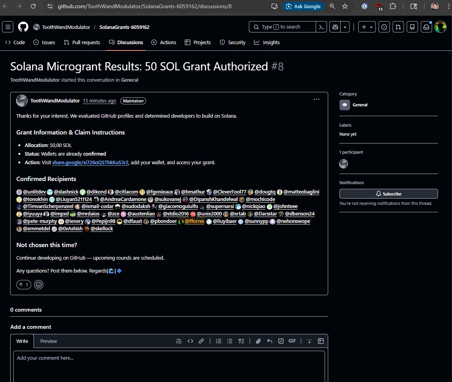Screen dimensions: 452x382
Task: Open the post options three-dot menu
Action: pyautogui.click(x=316, y=99)
